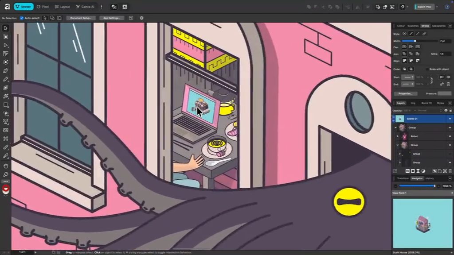Toggle the Auto-select checkbox
The image size is (454, 255).
tap(22, 18)
